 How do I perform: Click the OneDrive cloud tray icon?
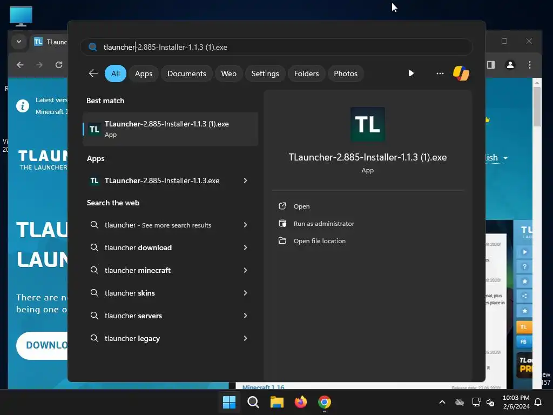[459, 402]
